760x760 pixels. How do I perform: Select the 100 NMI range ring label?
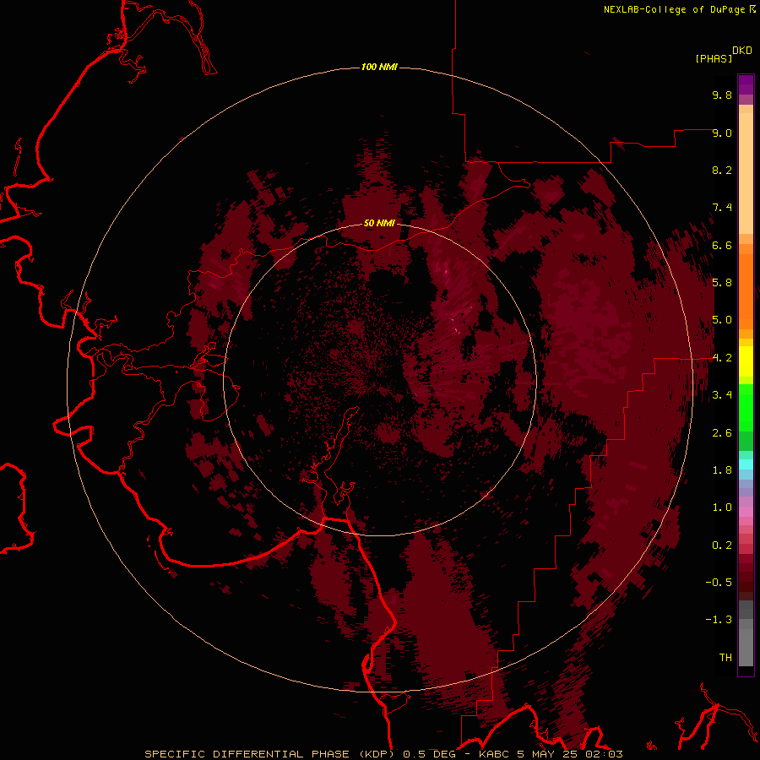(x=379, y=67)
